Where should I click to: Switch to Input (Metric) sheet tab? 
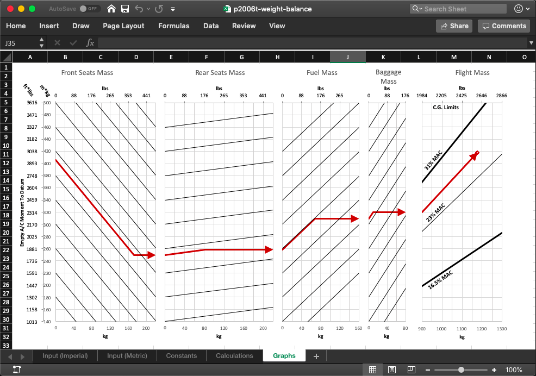[127, 356]
